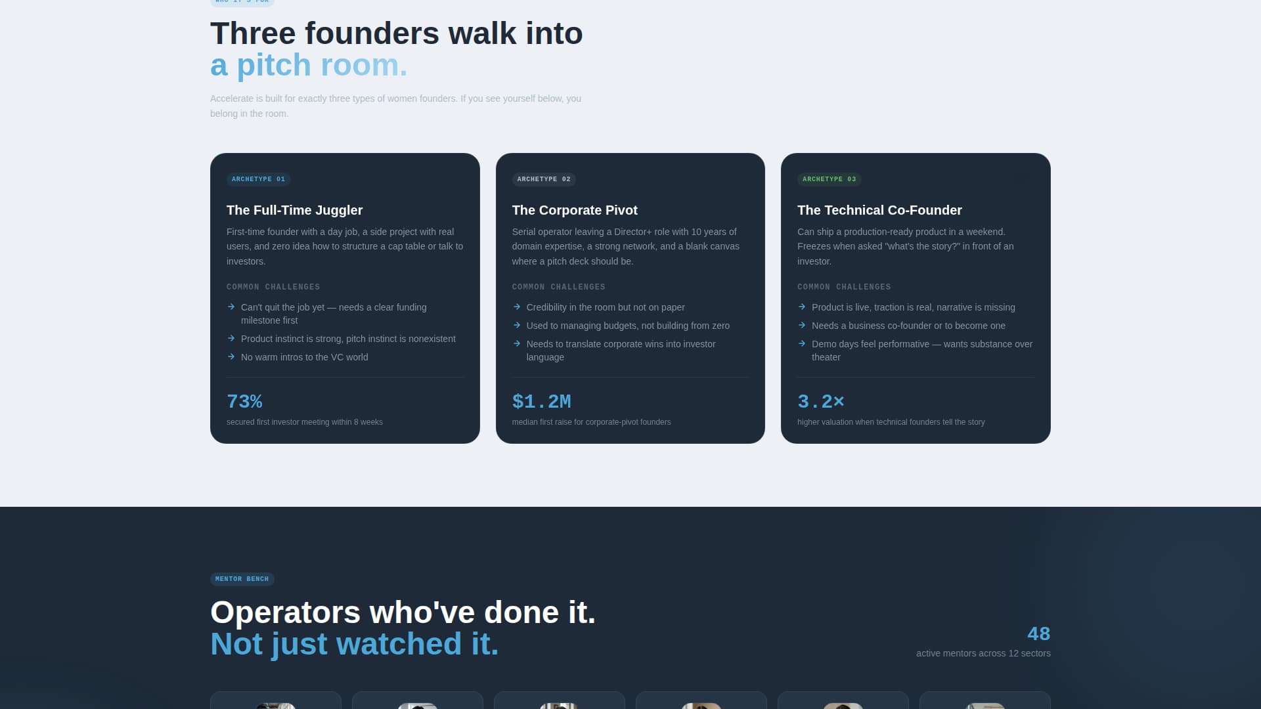Click the arrow next to "Product is live, traction is real"
The width and height of the screenshot is (1261, 709).
click(802, 307)
